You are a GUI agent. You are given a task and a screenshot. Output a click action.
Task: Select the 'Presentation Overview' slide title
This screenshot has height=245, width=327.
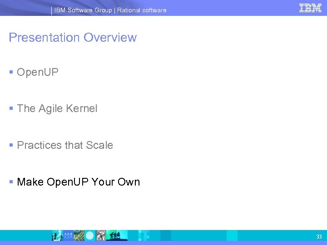point(73,38)
